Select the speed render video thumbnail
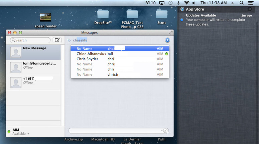The image size is (259, 144). point(45,17)
